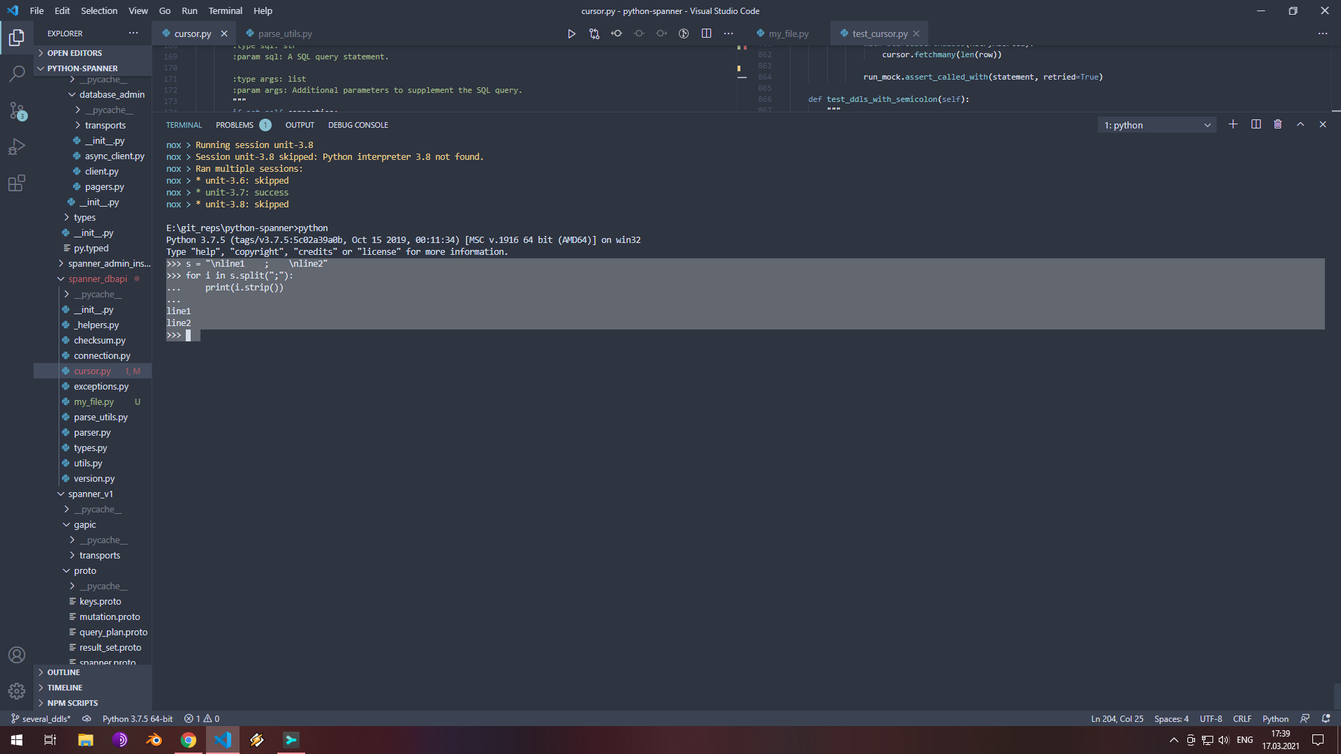Kill terminal with trash icon
This screenshot has height=754, width=1341.
coord(1277,124)
